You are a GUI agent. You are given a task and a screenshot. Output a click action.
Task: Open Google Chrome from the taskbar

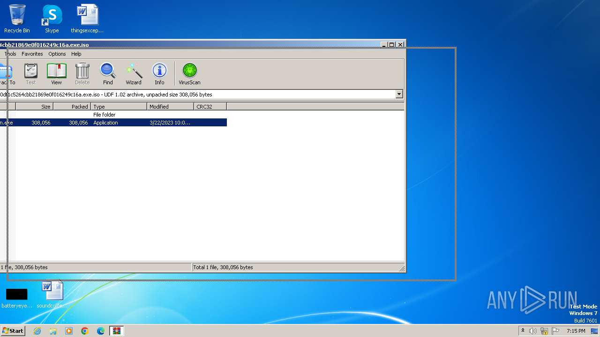point(85,331)
